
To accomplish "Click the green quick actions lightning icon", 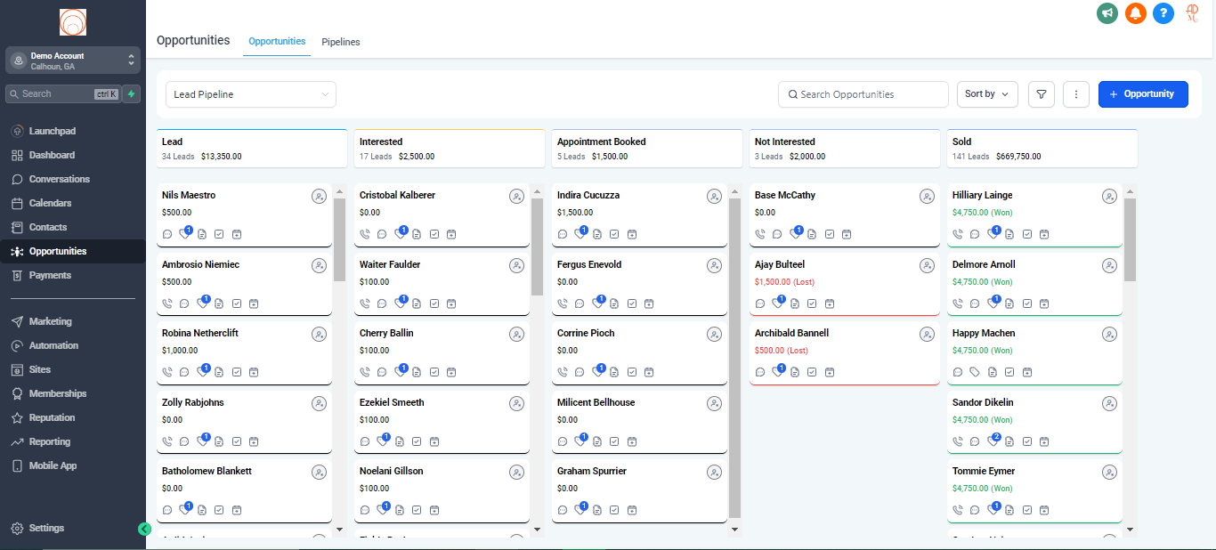I will (132, 93).
